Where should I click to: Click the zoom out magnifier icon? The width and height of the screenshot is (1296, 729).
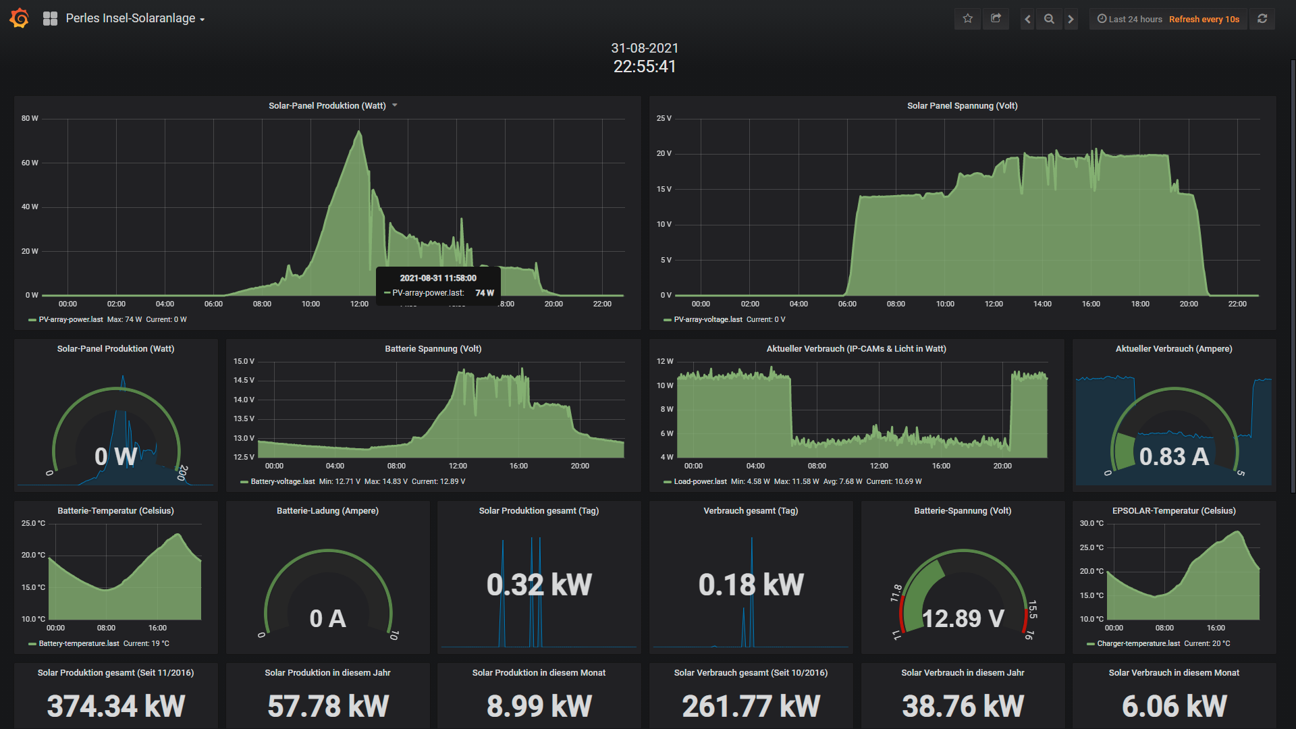point(1049,19)
